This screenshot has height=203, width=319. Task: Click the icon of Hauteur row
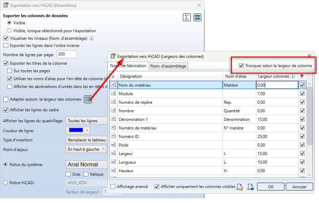coord(113,170)
